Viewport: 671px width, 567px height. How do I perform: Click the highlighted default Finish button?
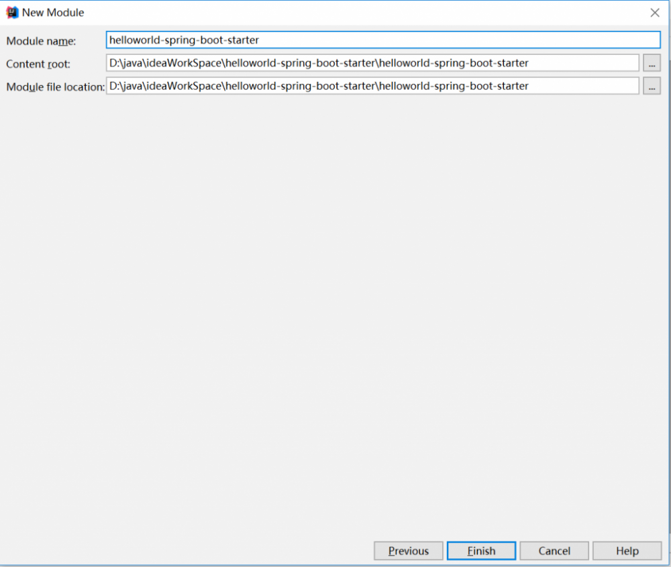coord(480,550)
